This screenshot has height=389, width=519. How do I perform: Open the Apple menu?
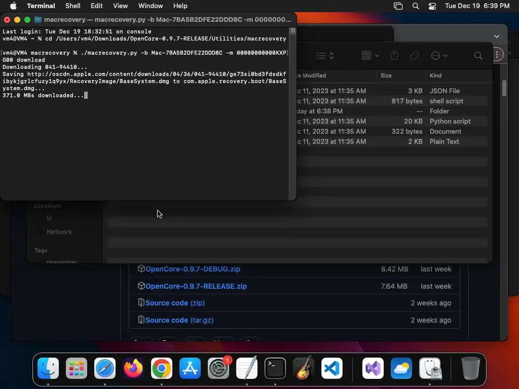pos(13,6)
